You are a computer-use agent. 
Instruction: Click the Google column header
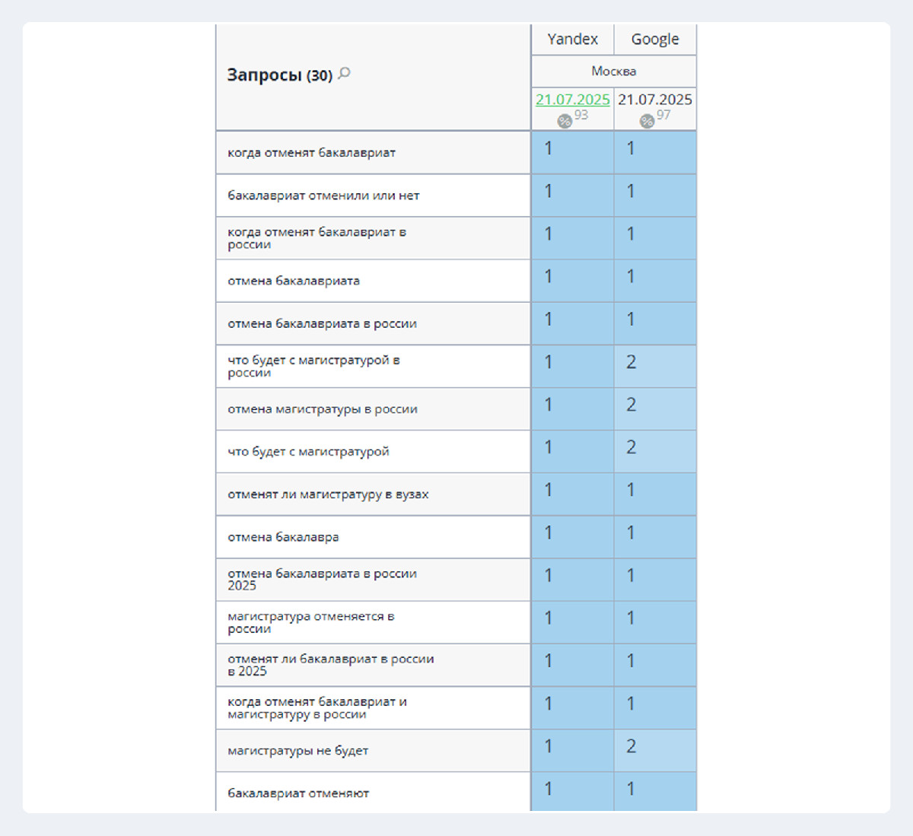654,40
